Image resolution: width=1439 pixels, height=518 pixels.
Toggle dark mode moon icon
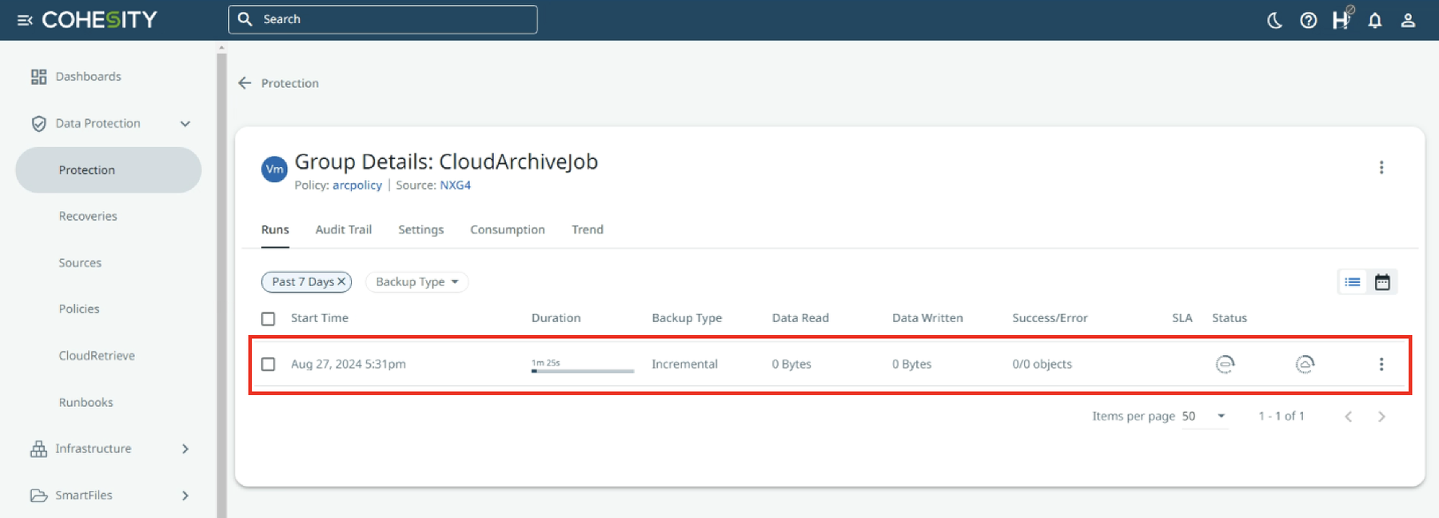(1274, 20)
